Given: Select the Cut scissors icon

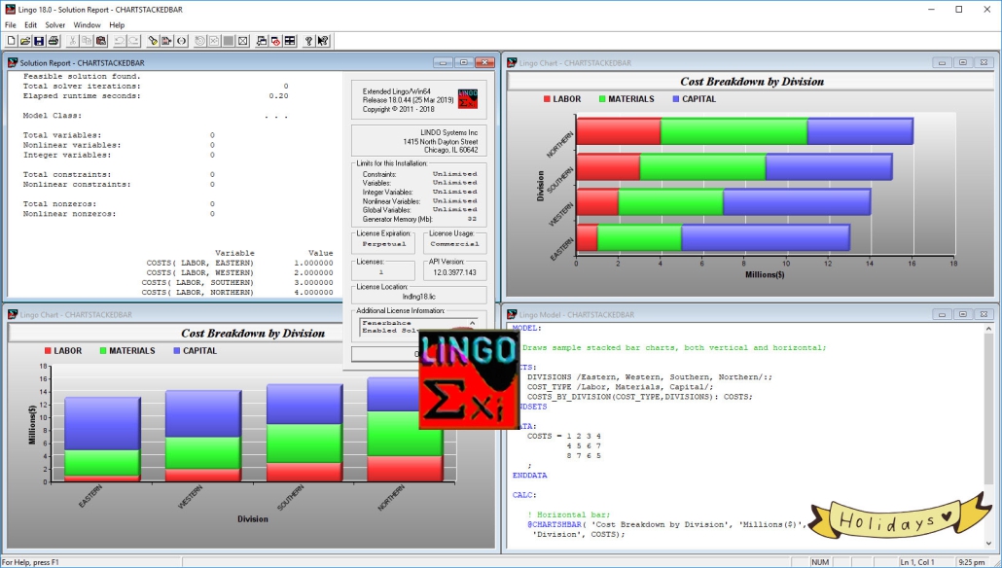Looking at the screenshot, I should coord(73,40).
